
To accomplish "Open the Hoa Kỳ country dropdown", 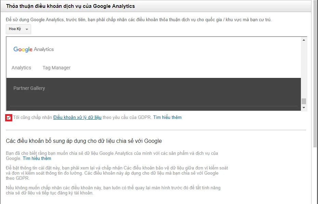I will point(18,29).
